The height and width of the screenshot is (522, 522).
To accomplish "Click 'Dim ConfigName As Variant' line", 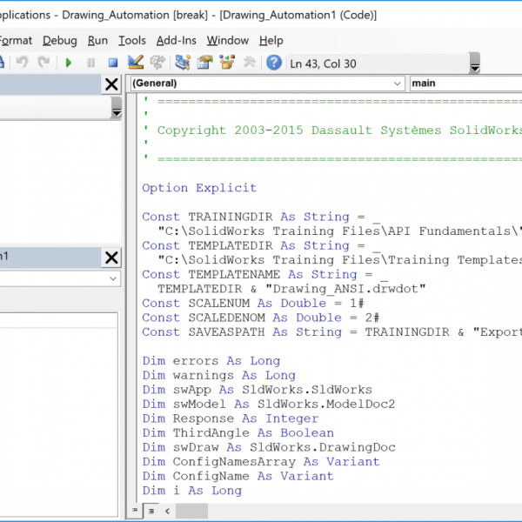I will pos(238,476).
